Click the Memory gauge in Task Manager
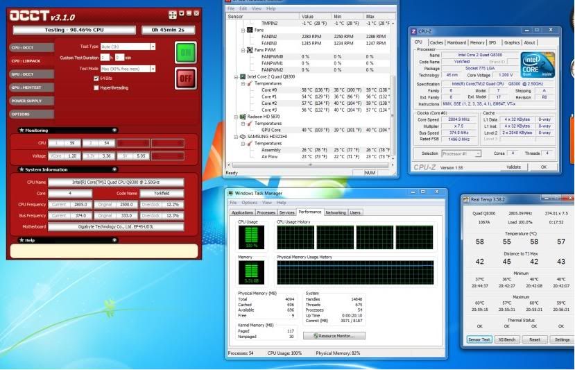 point(252,273)
